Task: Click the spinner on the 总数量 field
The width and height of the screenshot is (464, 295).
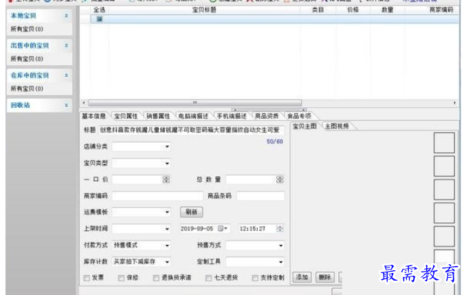Action: pyautogui.click(x=280, y=179)
